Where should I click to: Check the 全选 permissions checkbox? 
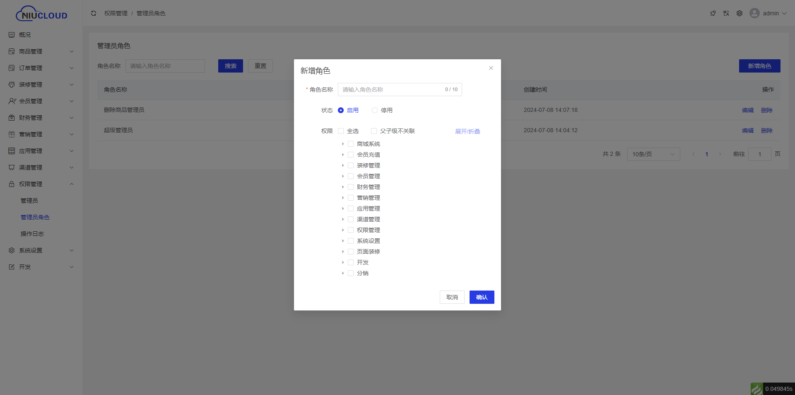click(x=341, y=131)
